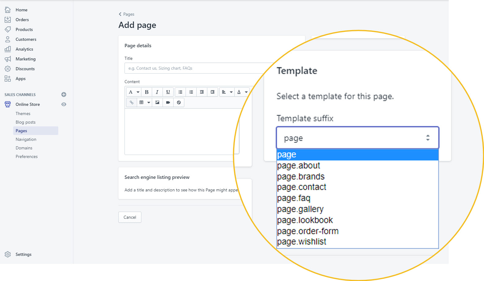Toggle bold formatting in content editor

click(147, 92)
